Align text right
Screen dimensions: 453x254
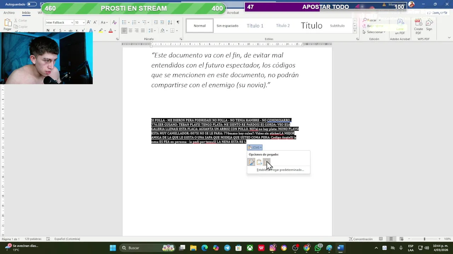137,31
